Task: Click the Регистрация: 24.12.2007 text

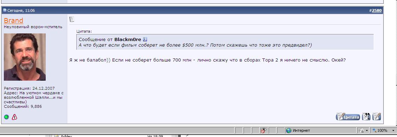Action: 29,88
